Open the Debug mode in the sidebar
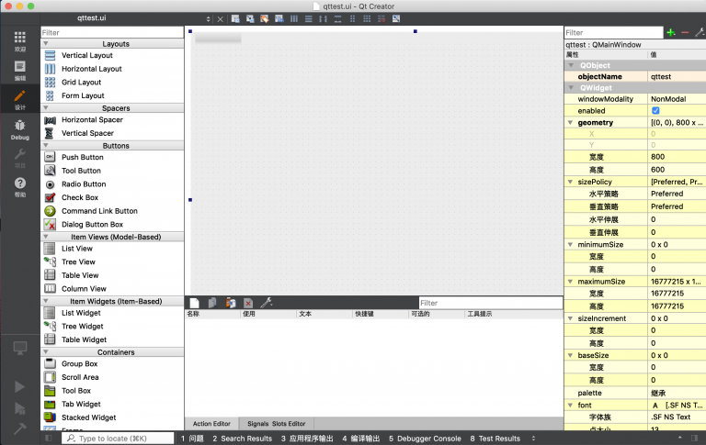 click(x=19, y=128)
